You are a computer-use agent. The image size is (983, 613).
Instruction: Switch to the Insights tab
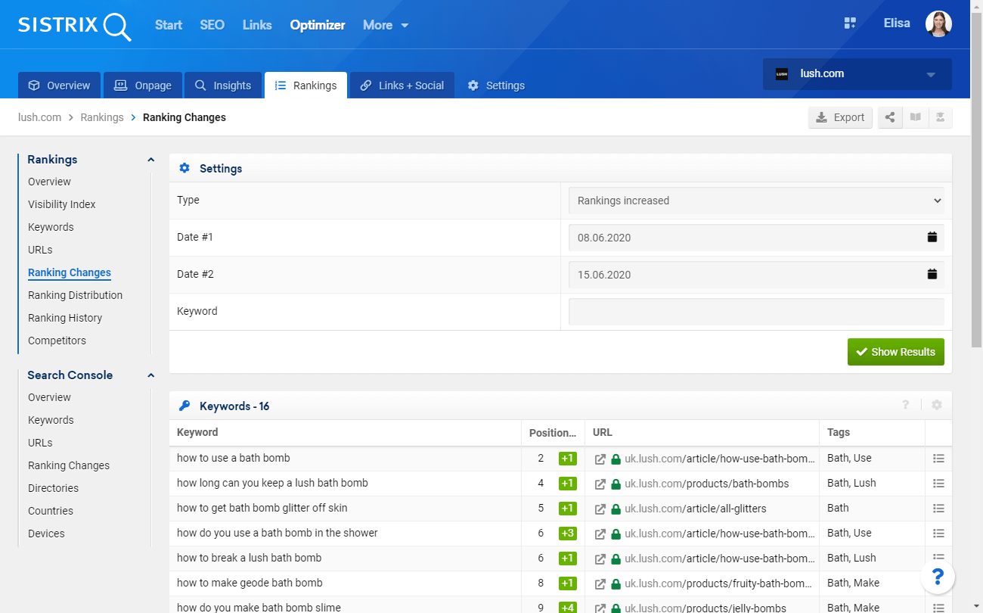[223, 86]
